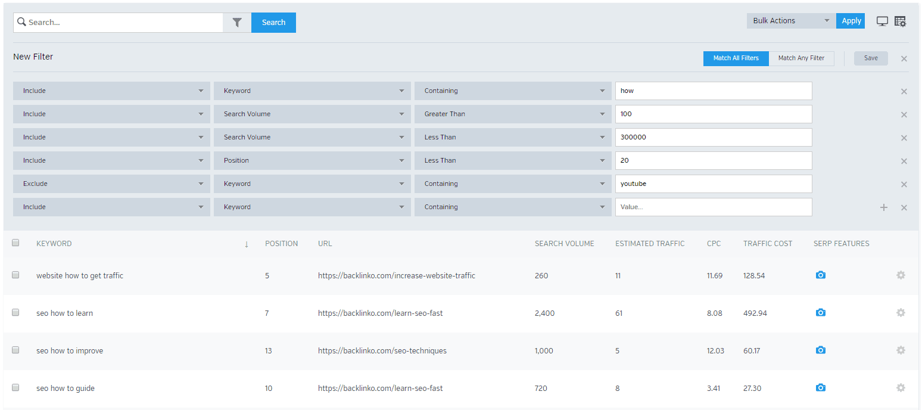This screenshot has width=922, height=410.
Task: Open the backlinko.com/increase-website-traffic URL
Action: click(x=397, y=276)
